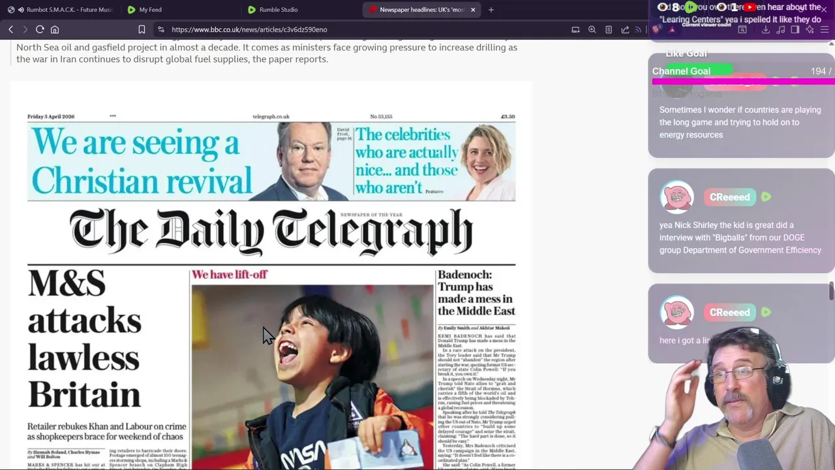Click the green Rumble viewer count icon
Viewport: 835px width, 470px height.
pyautogui.click(x=691, y=7)
